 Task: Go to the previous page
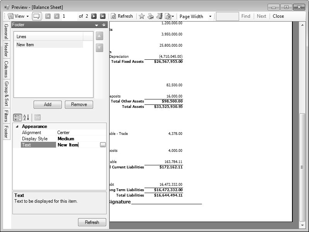[x=57, y=16]
